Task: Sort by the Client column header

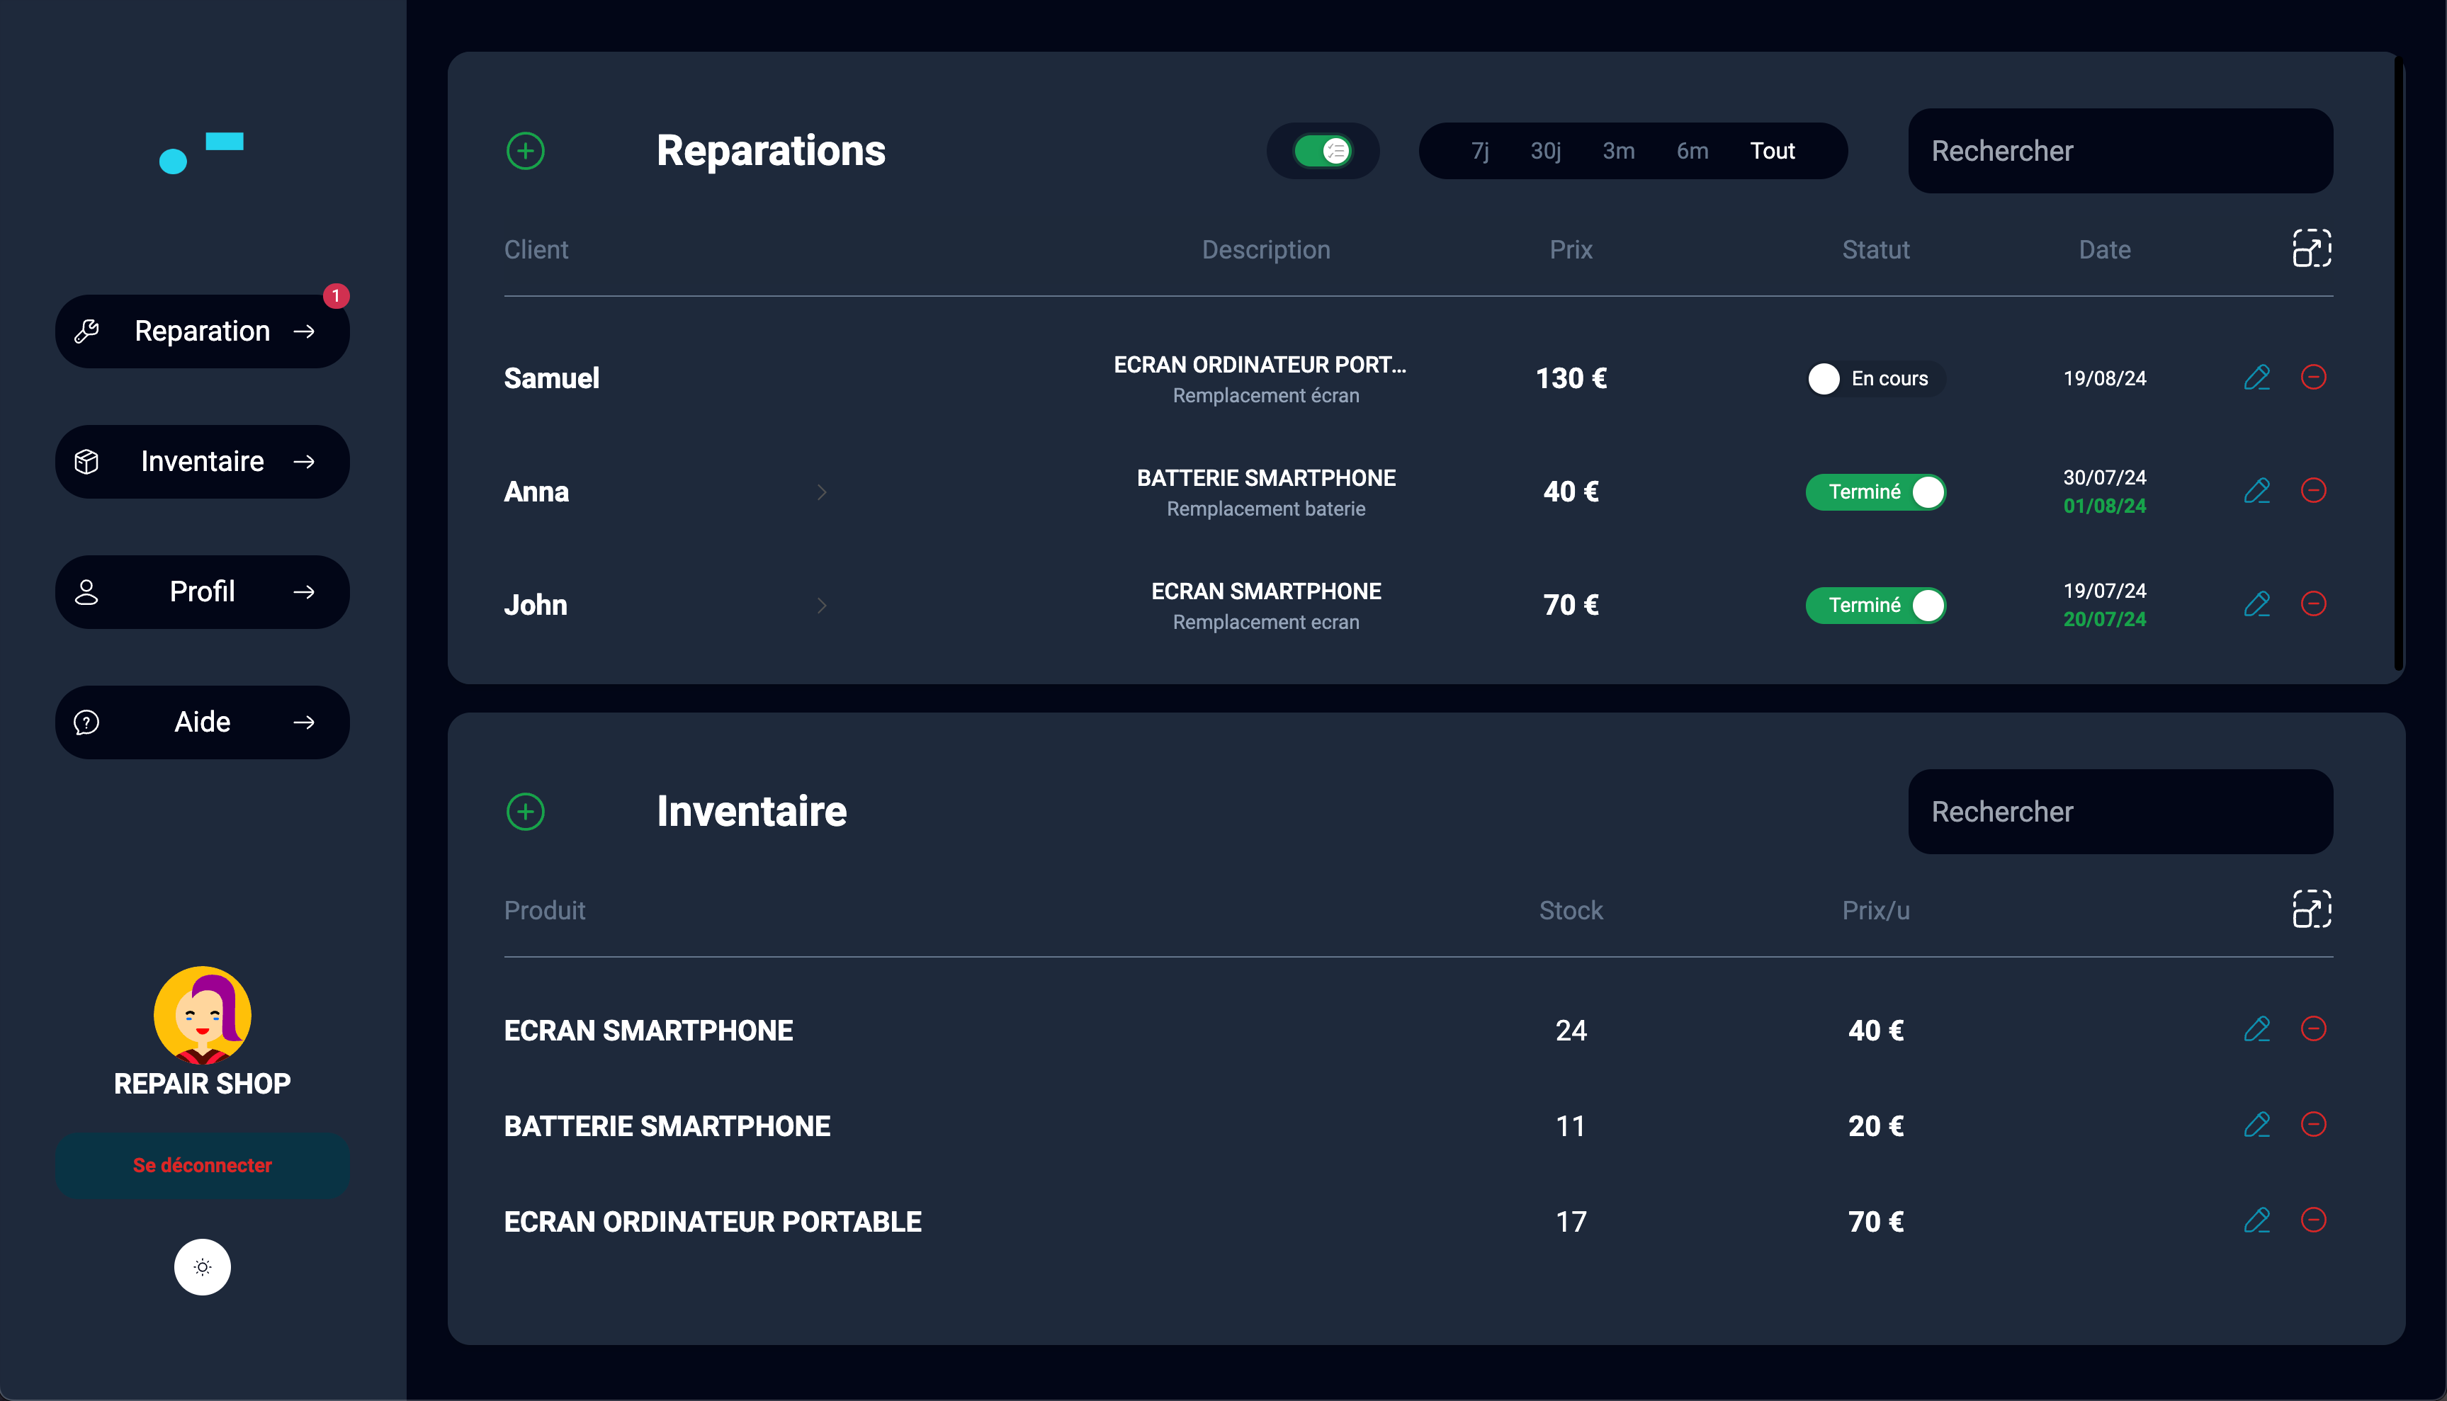Action: point(536,250)
